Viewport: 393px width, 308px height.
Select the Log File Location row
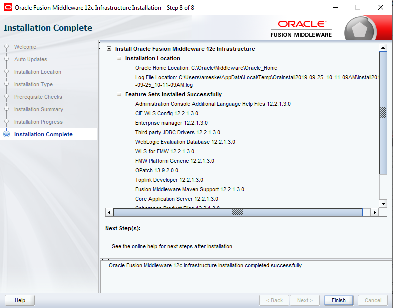click(257, 81)
